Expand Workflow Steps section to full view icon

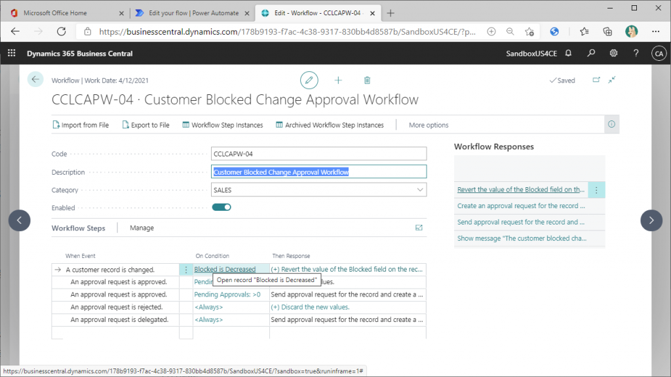419,228
